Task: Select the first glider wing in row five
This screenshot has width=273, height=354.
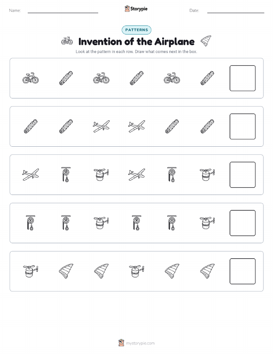Action: coord(66,271)
